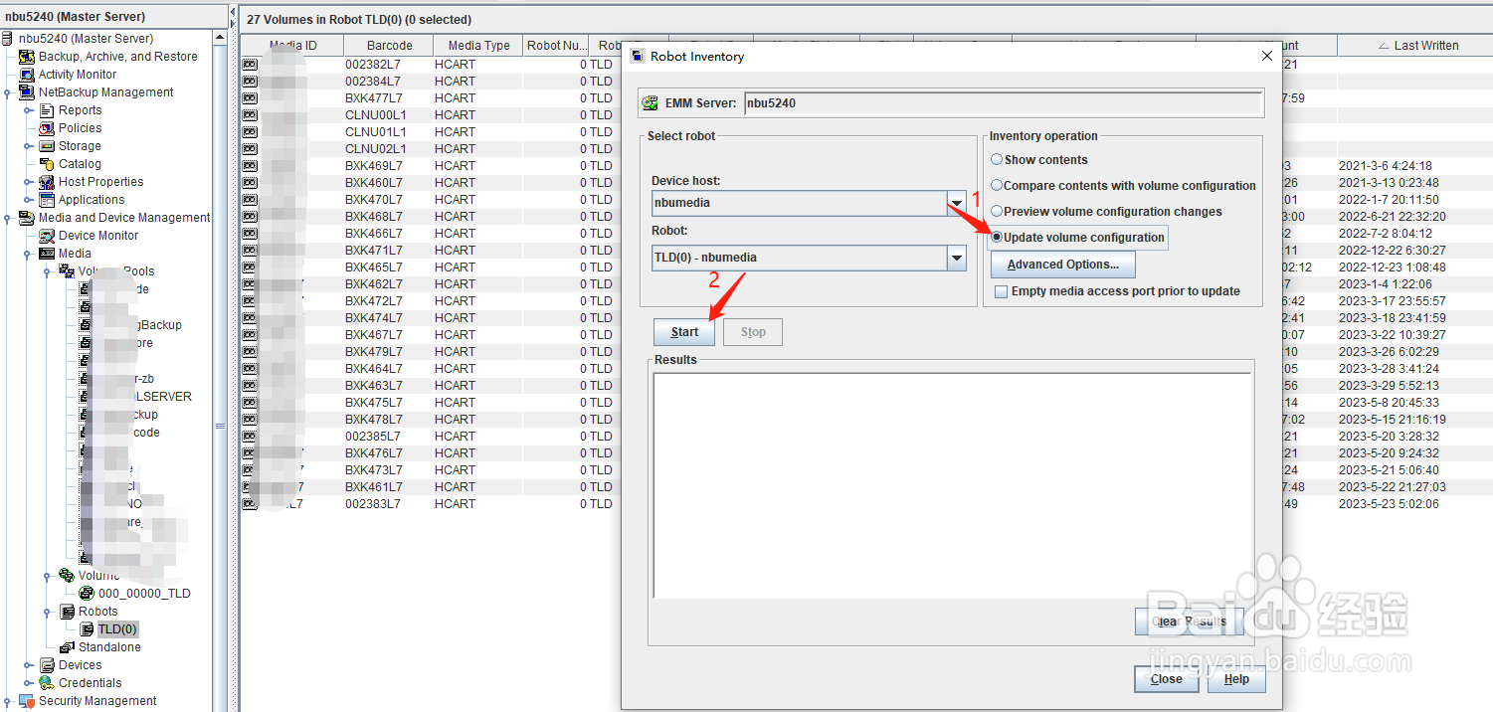
Task: Click media icon in 002382L7 row
Action: click(x=249, y=65)
